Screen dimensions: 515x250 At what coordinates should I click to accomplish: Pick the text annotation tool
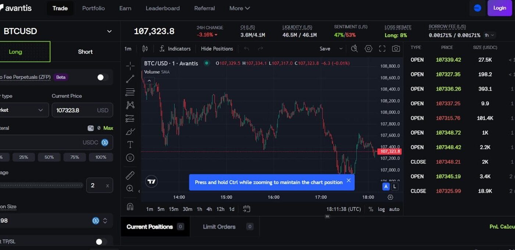point(130,144)
